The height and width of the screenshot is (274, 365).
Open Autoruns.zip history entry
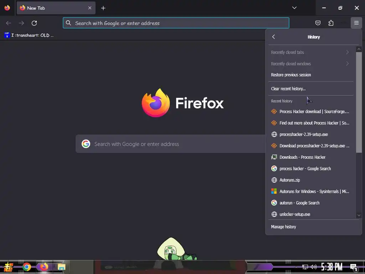(x=310, y=180)
